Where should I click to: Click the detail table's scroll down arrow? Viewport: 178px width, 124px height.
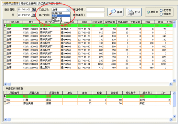click(174, 116)
